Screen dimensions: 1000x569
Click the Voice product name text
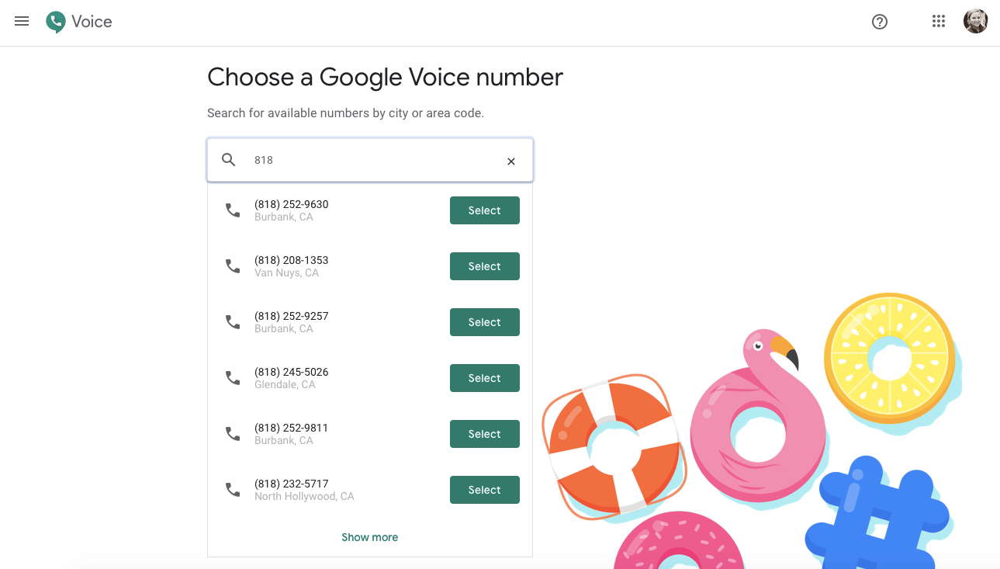[x=92, y=22]
